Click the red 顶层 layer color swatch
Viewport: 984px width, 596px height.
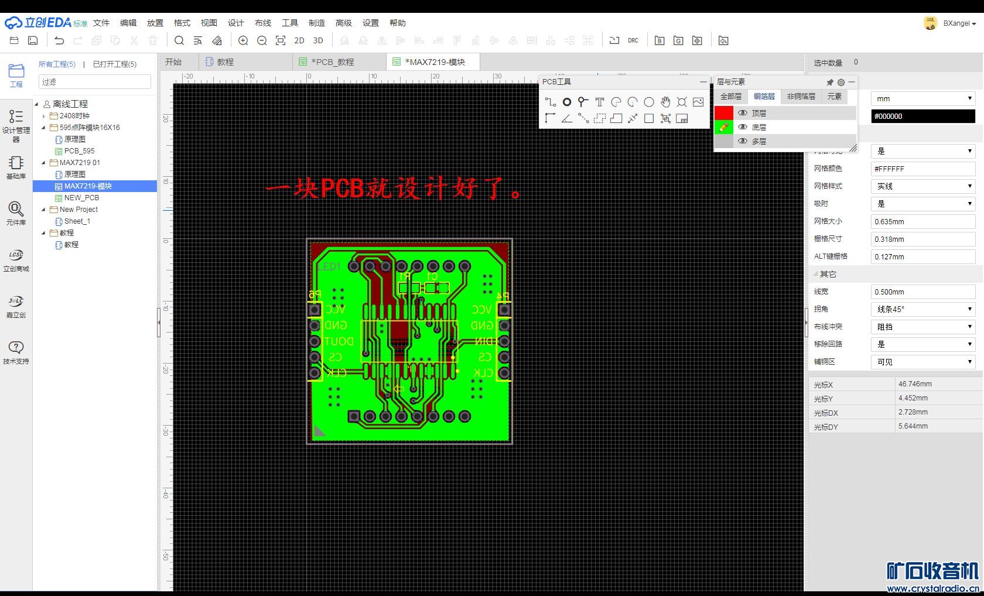(724, 113)
